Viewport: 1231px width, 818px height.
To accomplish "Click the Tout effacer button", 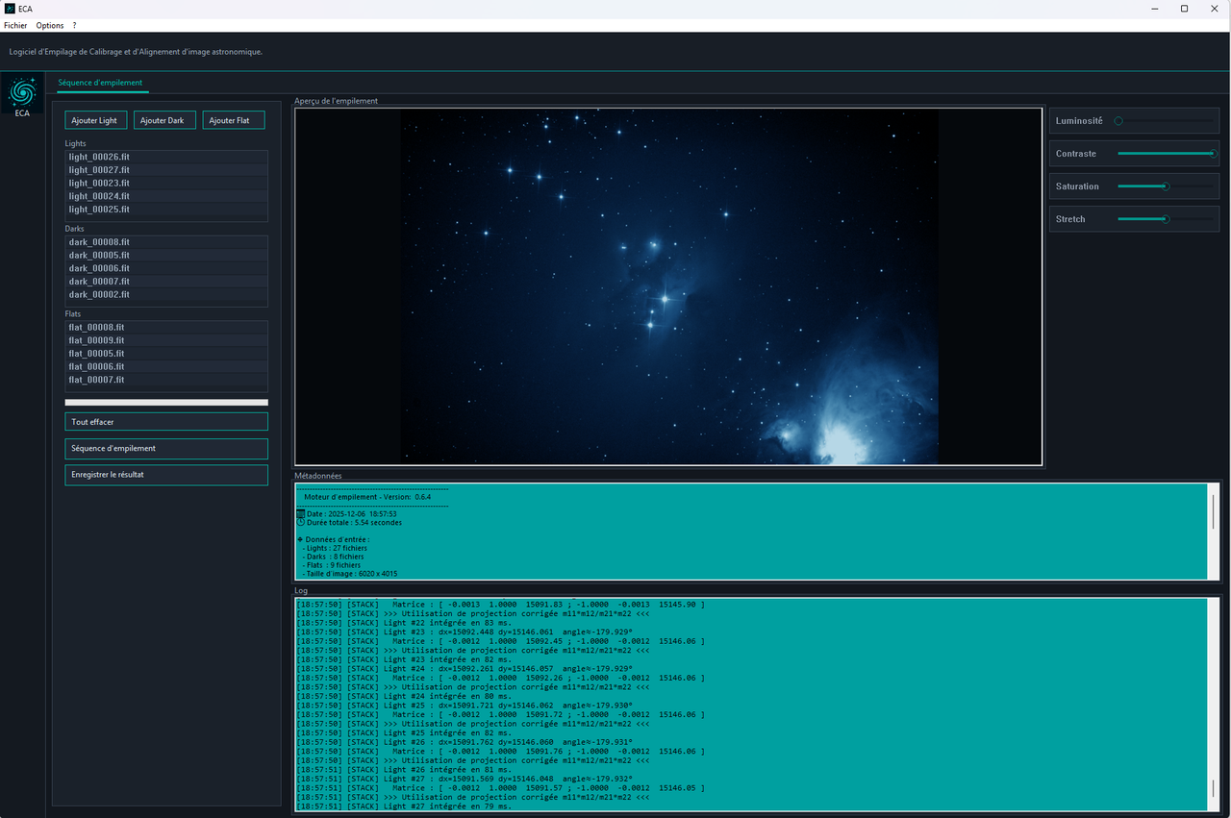I will pos(166,422).
